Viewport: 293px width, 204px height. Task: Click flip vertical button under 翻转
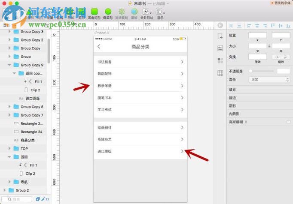[285, 57]
